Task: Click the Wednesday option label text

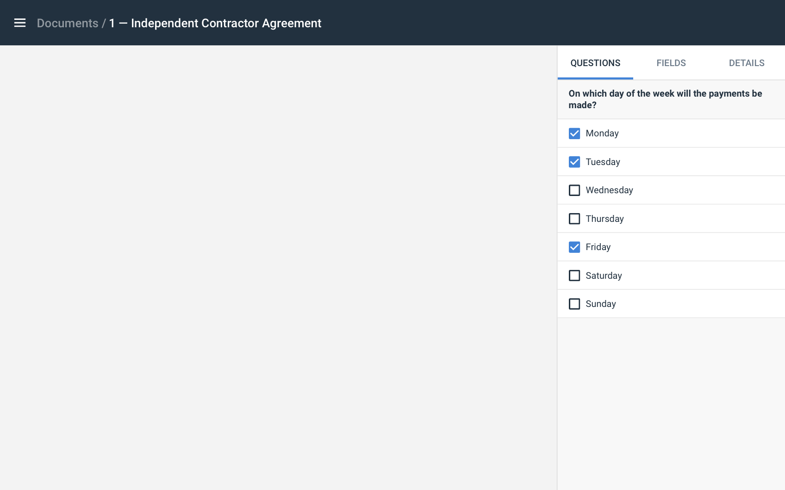Action: 609,190
